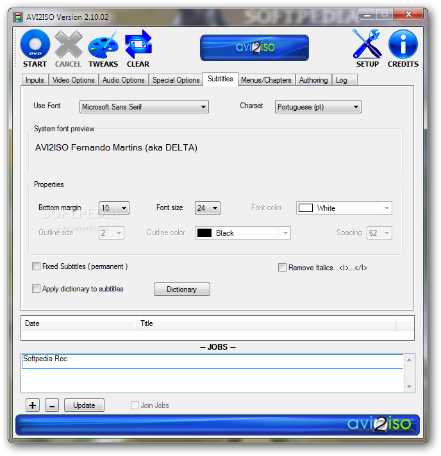Open the Outline color Black dropdown

243,233
